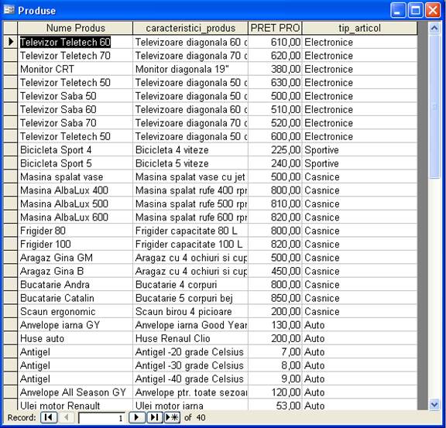Click the Produse table window icon

[9, 10]
